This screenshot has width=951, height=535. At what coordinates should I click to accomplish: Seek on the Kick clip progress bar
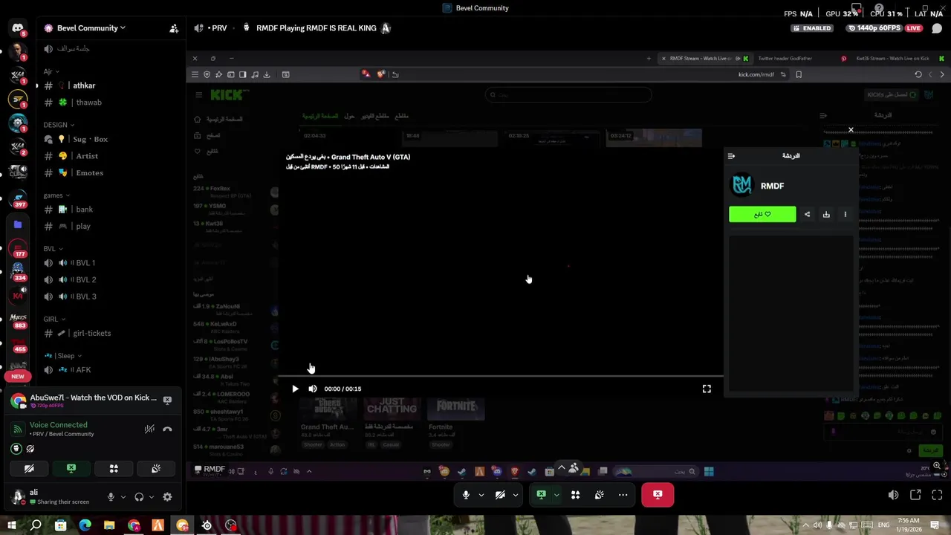(501, 377)
